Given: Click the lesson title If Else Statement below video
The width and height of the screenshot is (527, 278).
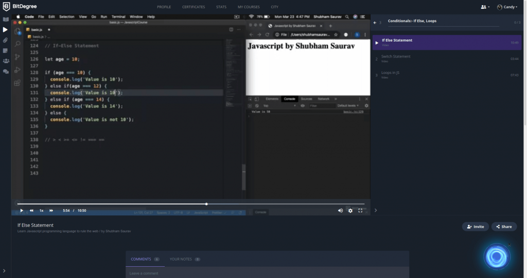Looking at the screenshot, I should pyautogui.click(x=36, y=225).
